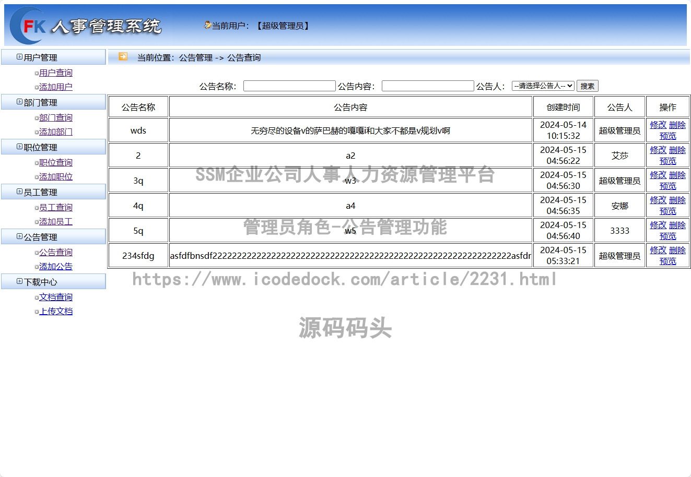Screen dimensions: 691x477
Task: Click the expand icon beside 下载中心
Action: (19, 281)
